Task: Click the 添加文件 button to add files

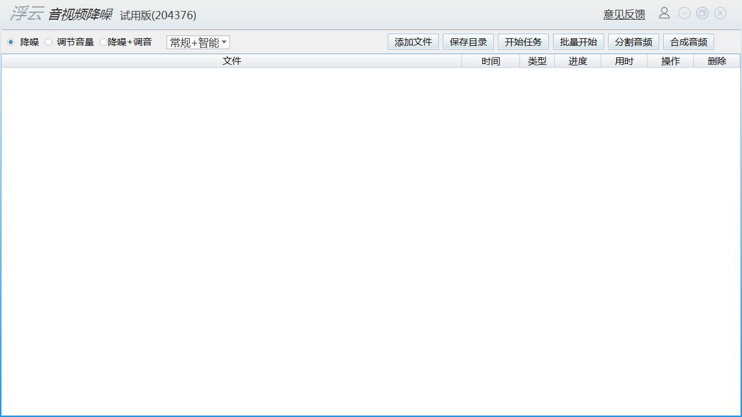Action: pos(413,41)
